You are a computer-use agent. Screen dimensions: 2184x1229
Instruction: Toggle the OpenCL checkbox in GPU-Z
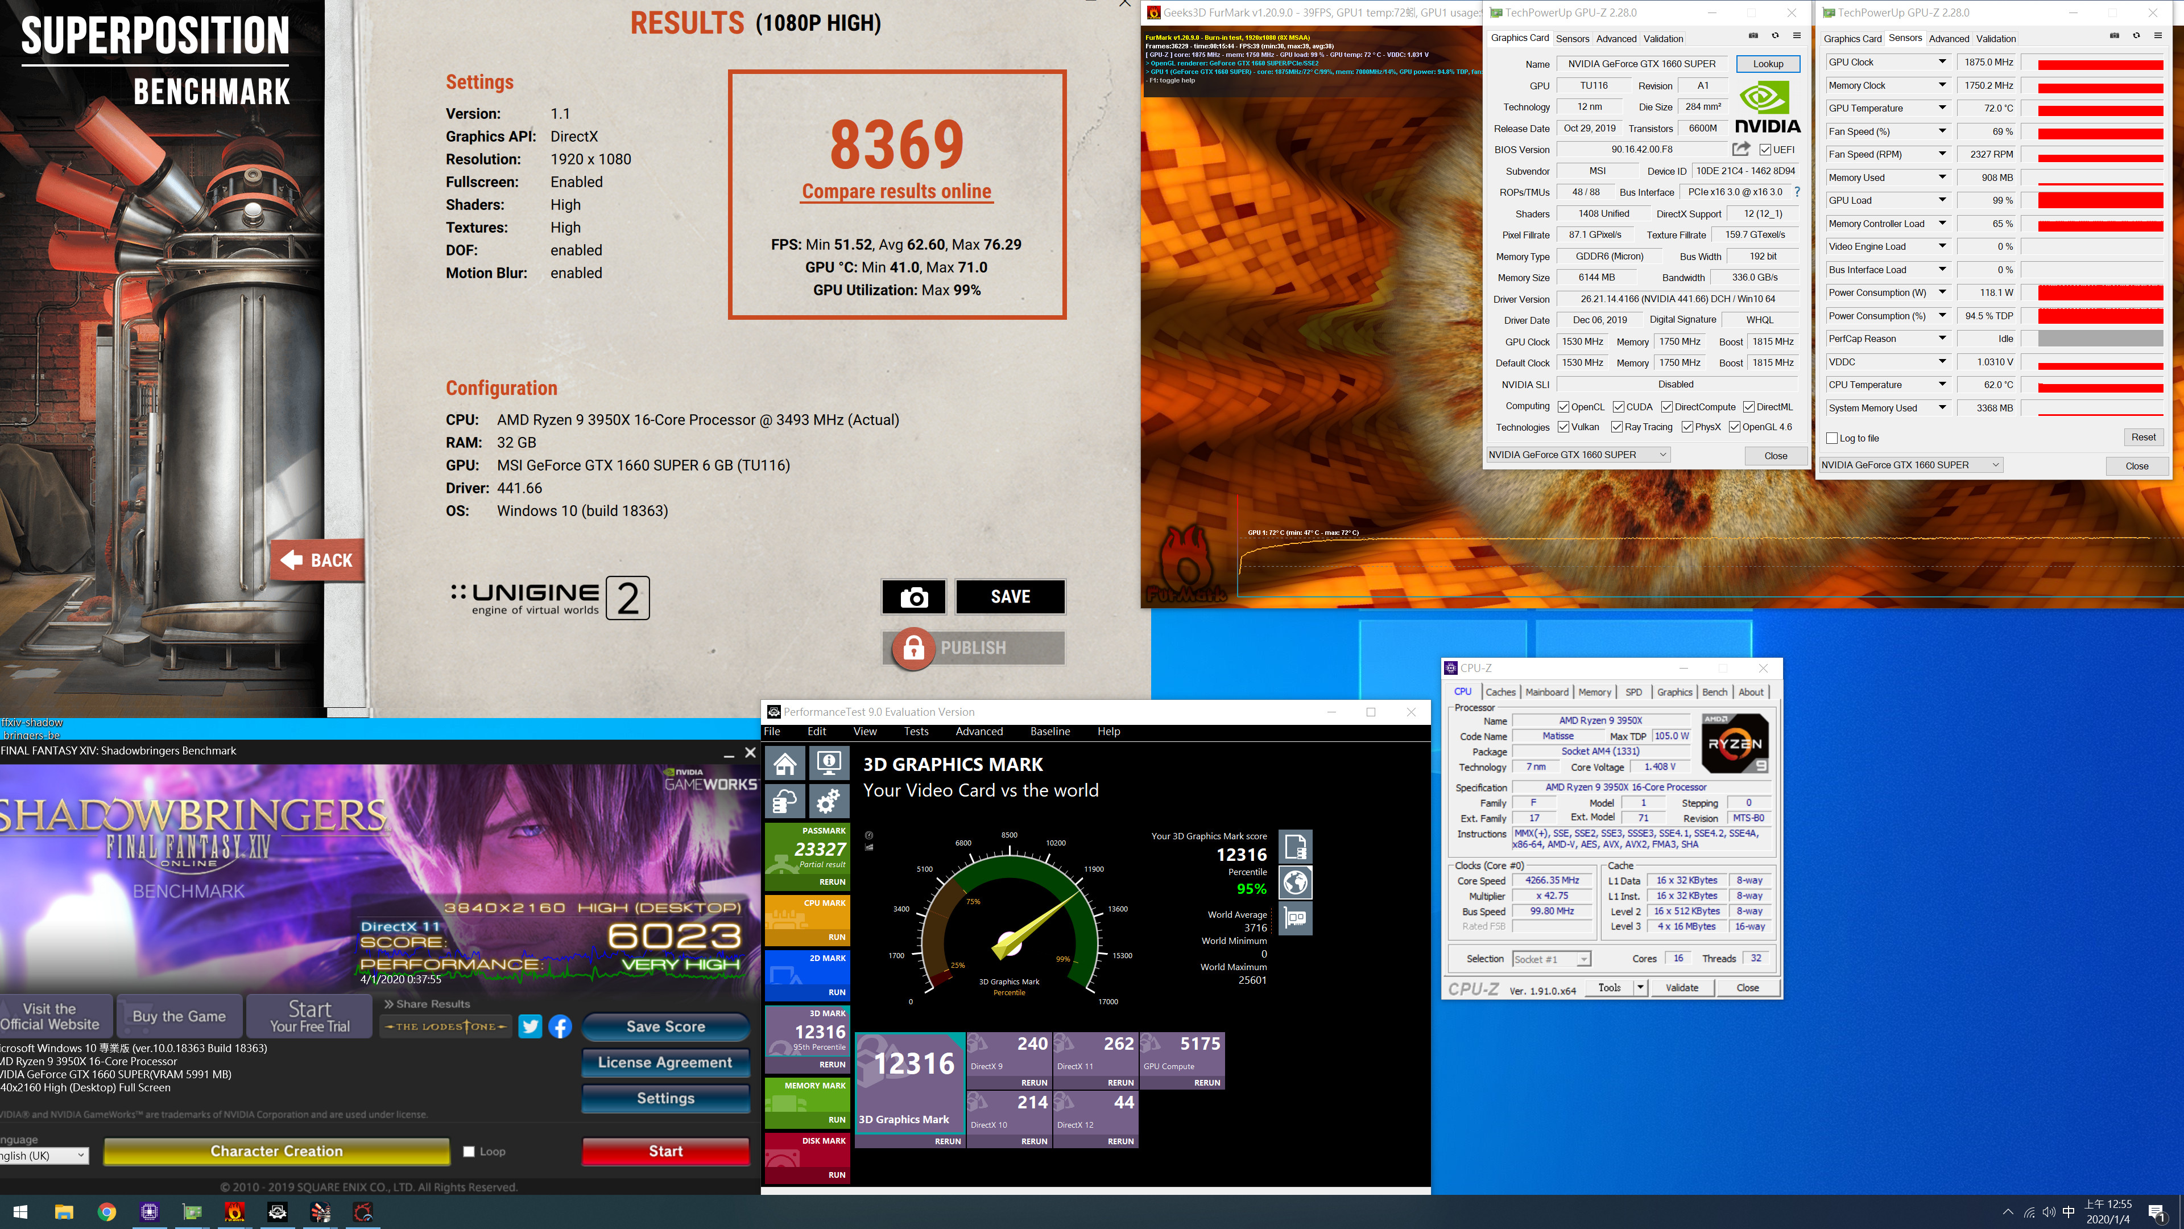click(x=1563, y=407)
